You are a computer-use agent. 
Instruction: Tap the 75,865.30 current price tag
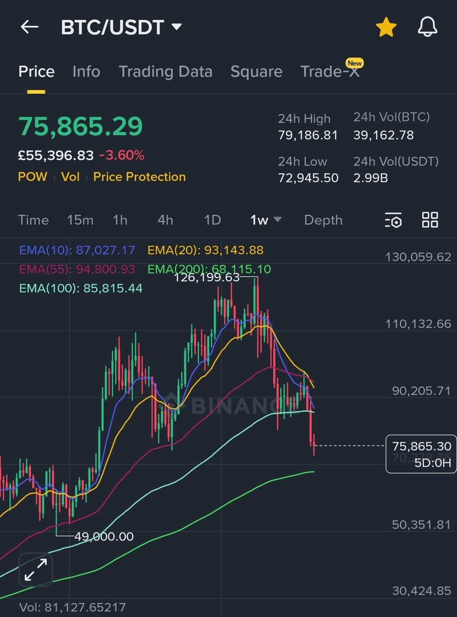point(421,454)
